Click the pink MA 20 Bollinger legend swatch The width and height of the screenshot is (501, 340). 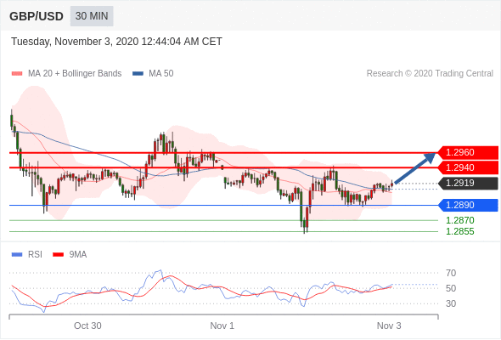(x=17, y=74)
